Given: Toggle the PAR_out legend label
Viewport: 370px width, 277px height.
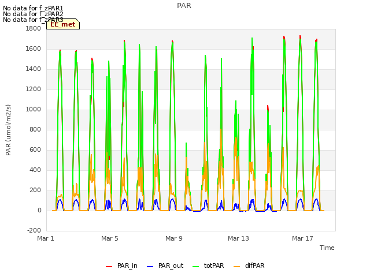Looking at the screenshot, I should point(171,265).
